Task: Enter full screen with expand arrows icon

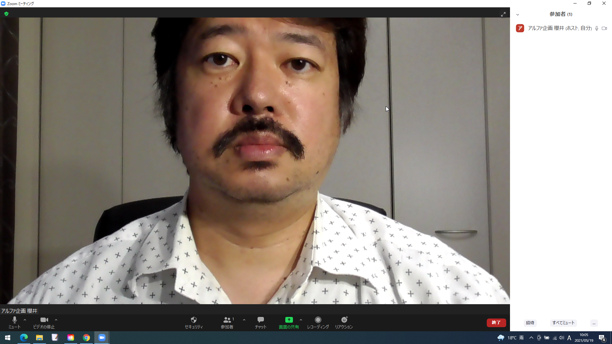Action: [503, 14]
